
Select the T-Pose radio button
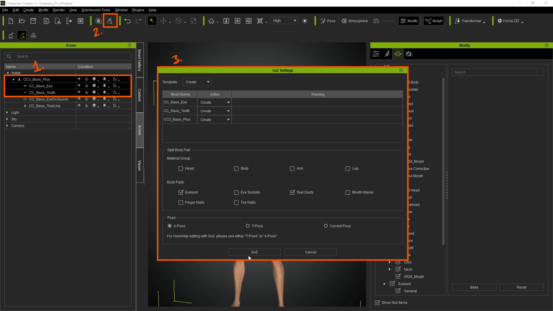[x=248, y=226]
